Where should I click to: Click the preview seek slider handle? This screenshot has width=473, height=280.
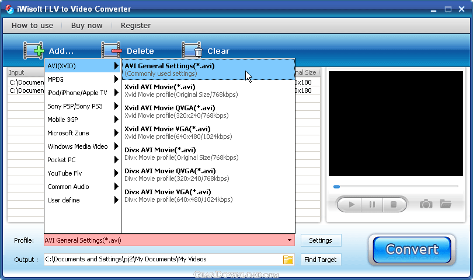click(337, 187)
